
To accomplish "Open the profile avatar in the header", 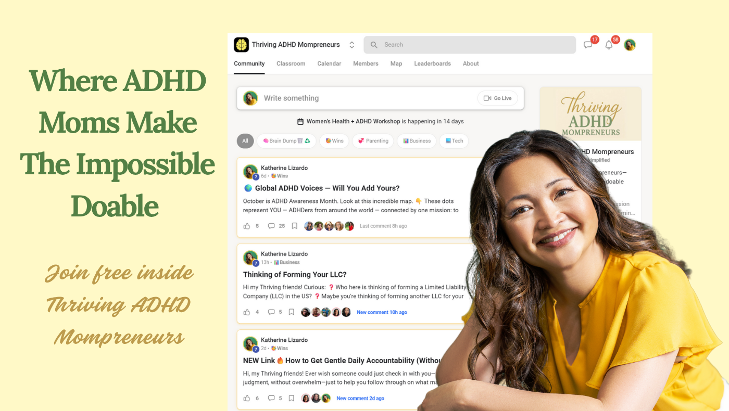I will pyautogui.click(x=630, y=45).
